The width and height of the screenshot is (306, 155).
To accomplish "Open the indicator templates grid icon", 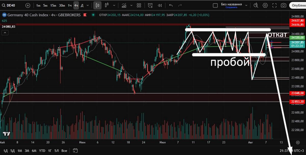I will 139,5.
